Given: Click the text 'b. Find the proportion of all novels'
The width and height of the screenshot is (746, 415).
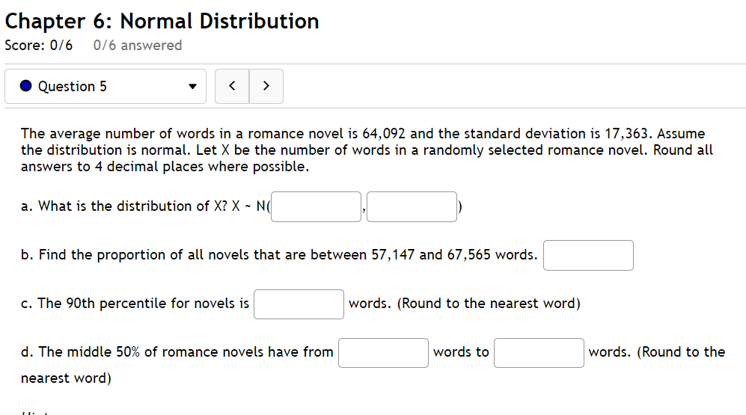Looking at the screenshot, I should pyautogui.click(x=135, y=255).
